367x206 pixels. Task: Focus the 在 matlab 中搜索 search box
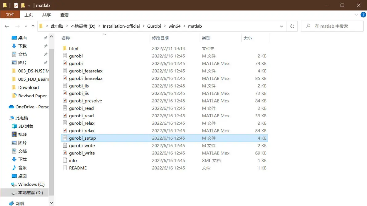click(x=332, y=26)
